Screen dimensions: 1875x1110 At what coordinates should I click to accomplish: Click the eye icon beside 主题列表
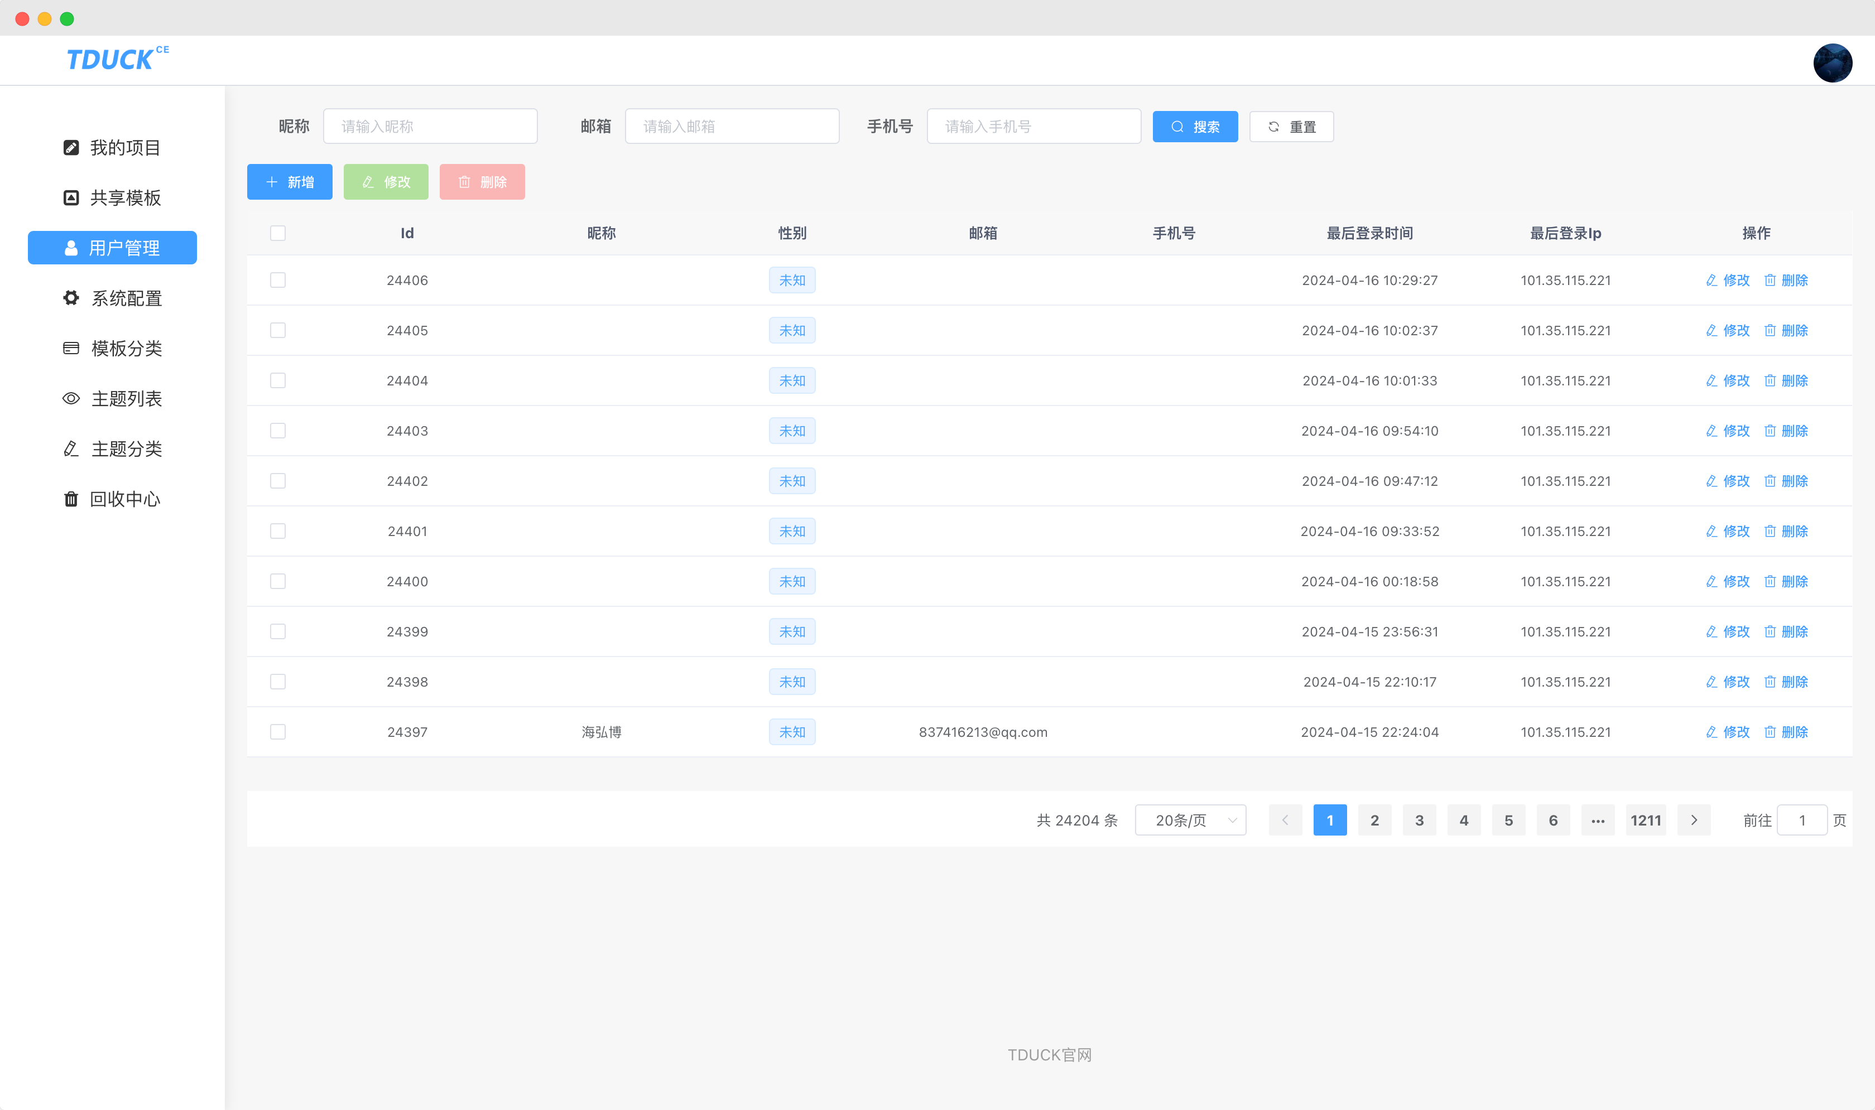[71, 398]
